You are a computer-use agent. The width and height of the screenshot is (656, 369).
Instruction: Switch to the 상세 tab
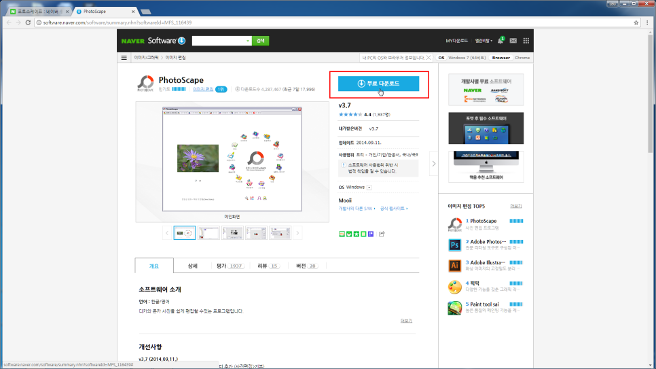pos(192,266)
